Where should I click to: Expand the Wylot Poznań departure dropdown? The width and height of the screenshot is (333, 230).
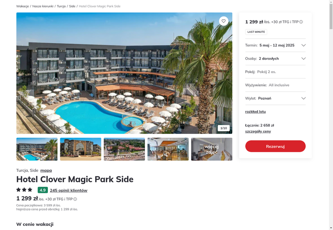(275, 98)
